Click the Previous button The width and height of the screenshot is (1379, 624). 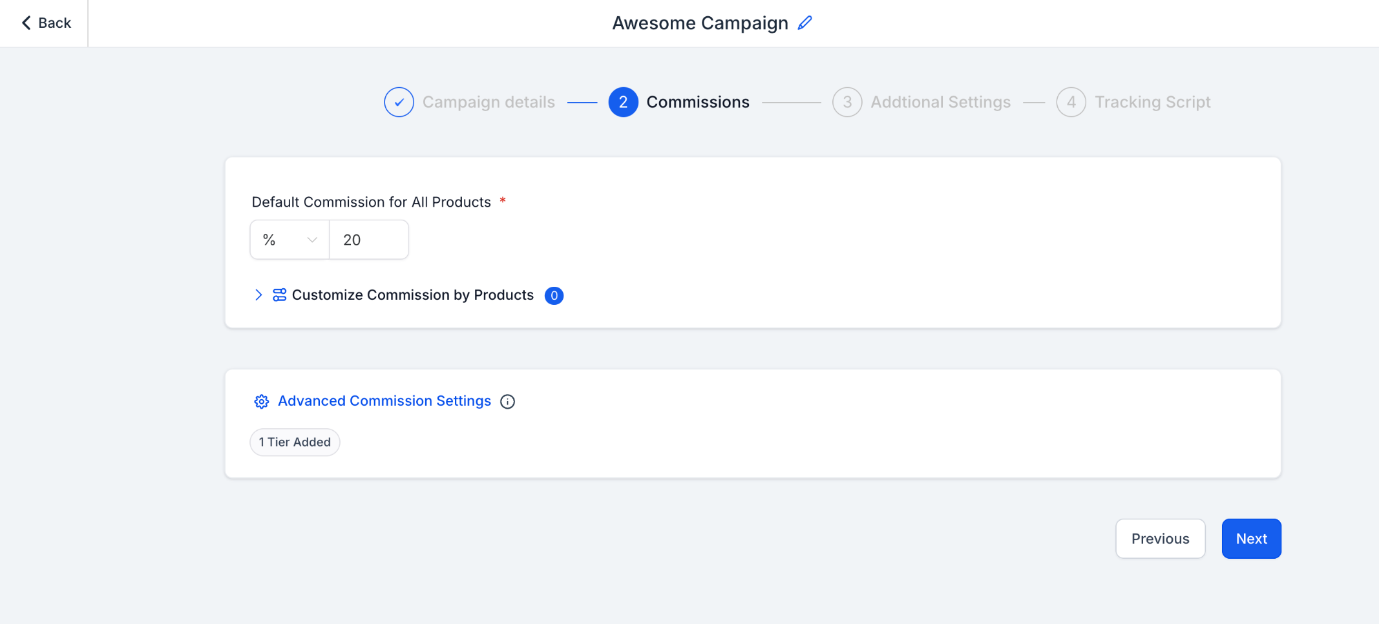(x=1160, y=539)
